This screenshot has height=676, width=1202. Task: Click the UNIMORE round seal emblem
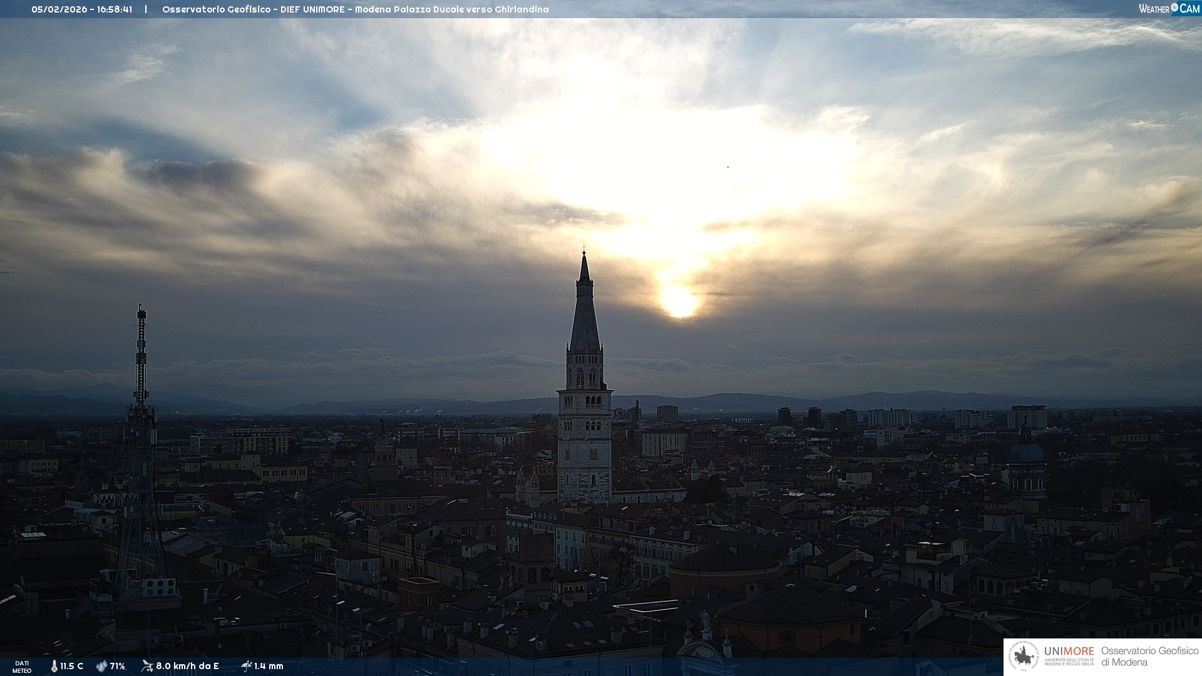[x=1024, y=657]
